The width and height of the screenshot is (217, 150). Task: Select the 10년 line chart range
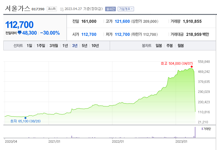coord(95,46)
